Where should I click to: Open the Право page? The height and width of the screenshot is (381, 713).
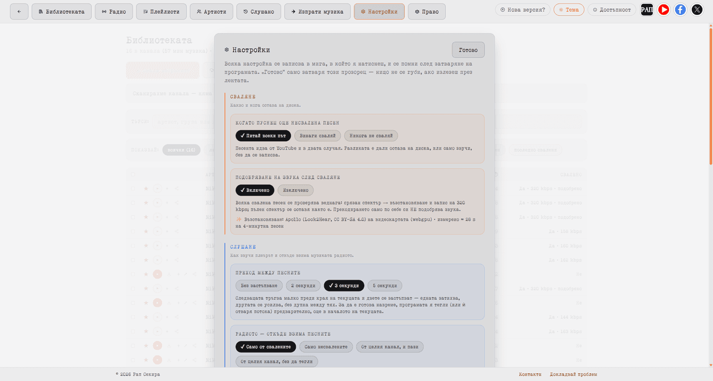427,11
